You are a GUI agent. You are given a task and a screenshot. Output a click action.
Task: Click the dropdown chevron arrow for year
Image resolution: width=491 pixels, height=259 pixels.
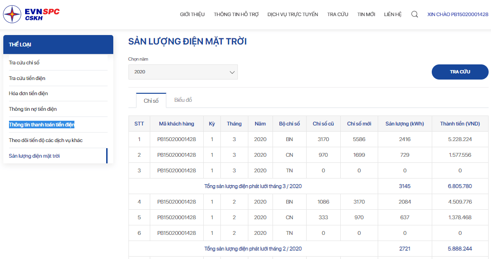232,72
